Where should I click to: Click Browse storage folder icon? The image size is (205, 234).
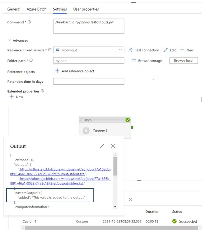coord(134,60)
